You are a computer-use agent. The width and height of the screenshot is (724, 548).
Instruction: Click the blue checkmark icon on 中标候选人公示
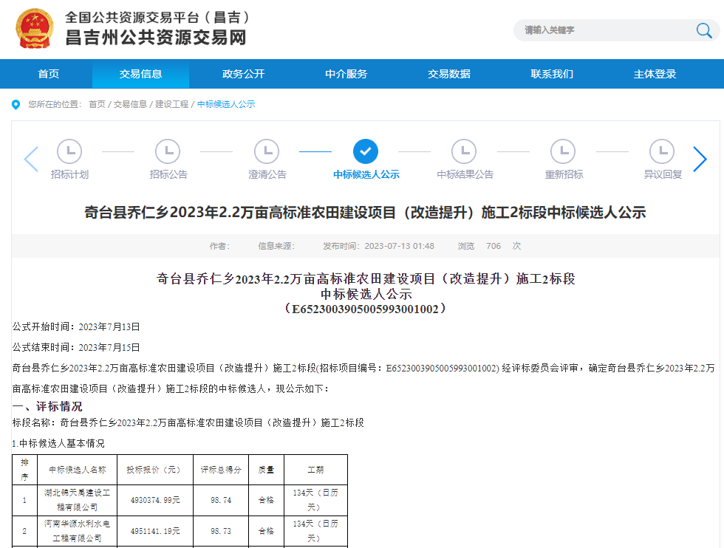(x=365, y=150)
